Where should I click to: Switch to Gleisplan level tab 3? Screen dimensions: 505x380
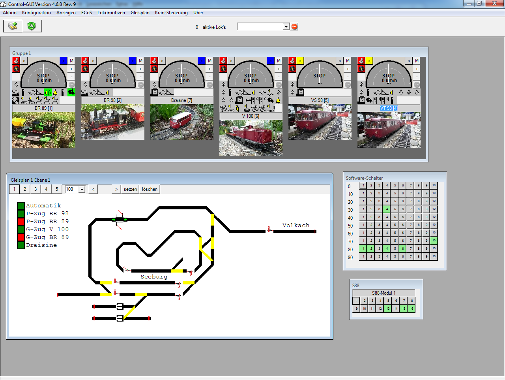pyautogui.click(x=36, y=189)
